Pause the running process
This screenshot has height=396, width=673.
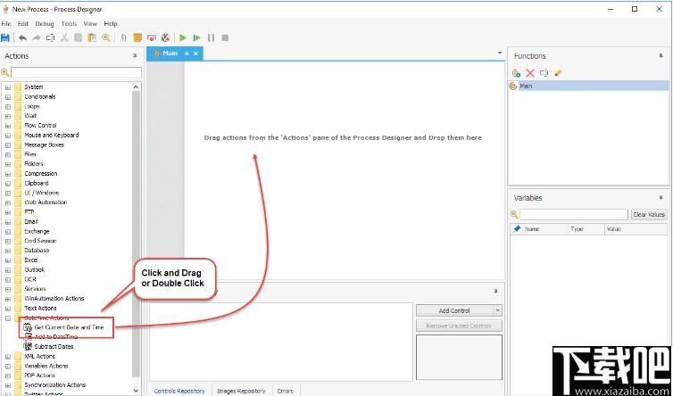(212, 37)
